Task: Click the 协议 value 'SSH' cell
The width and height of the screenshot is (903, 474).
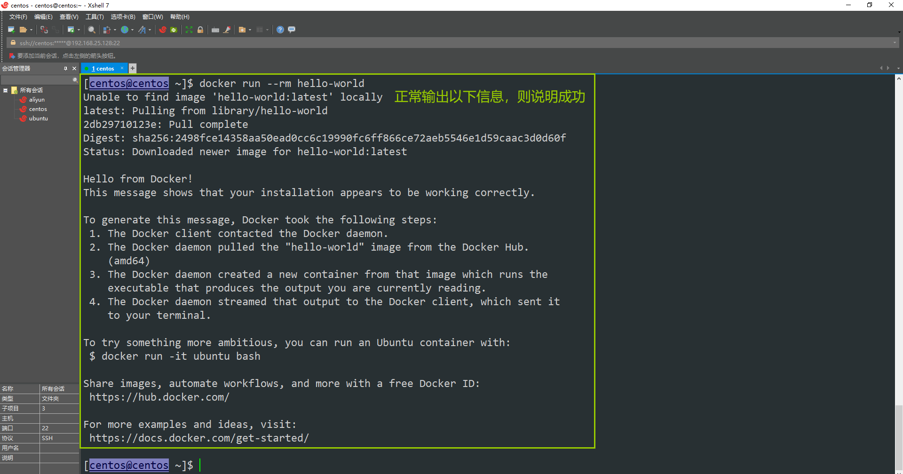Action: coord(59,438)
